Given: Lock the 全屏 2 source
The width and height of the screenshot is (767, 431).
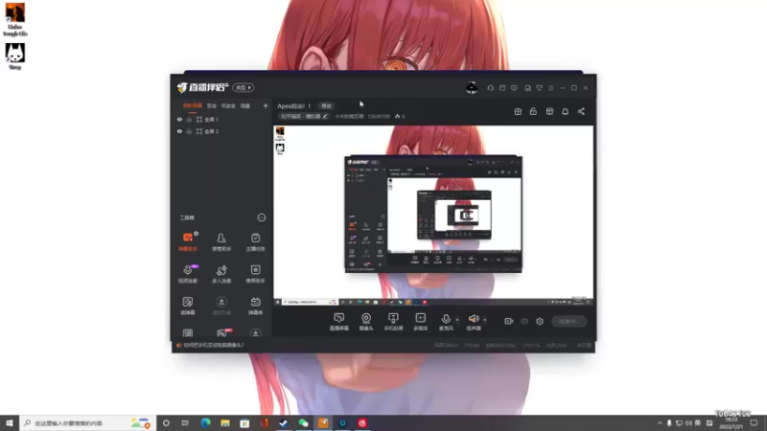Looking at the screenshot, I should (x=189, y=131).
